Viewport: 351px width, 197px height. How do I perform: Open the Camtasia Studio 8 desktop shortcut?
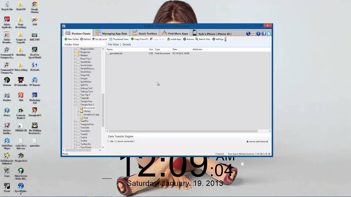pos(21,113)
